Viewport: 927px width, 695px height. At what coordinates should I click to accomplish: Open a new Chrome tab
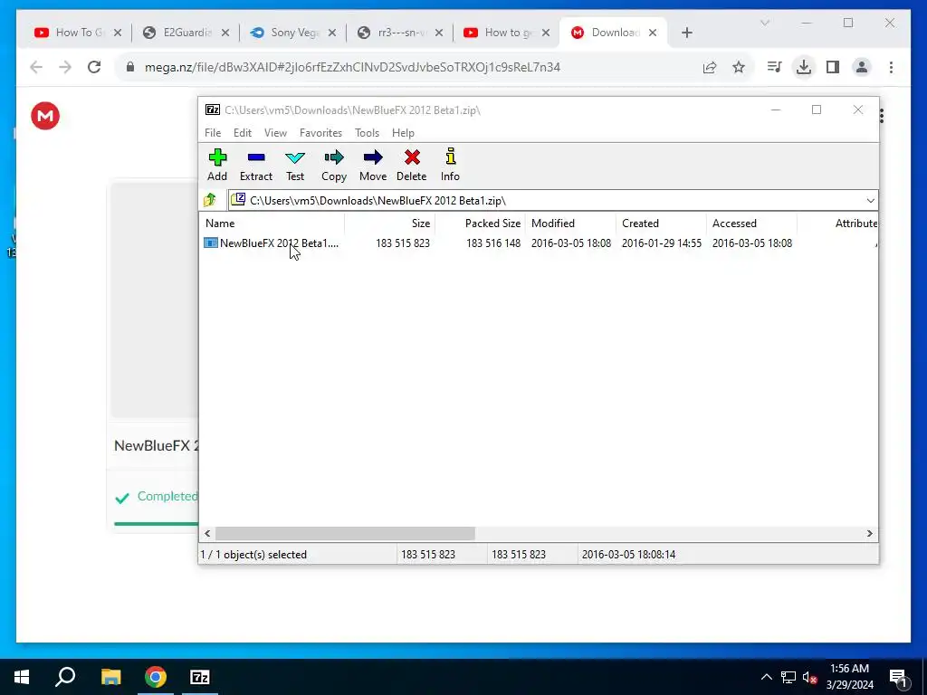coord(686,33)
